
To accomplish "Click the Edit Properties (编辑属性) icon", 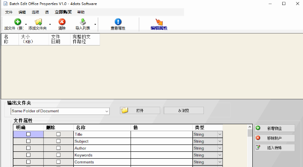I will pos(159,22).
